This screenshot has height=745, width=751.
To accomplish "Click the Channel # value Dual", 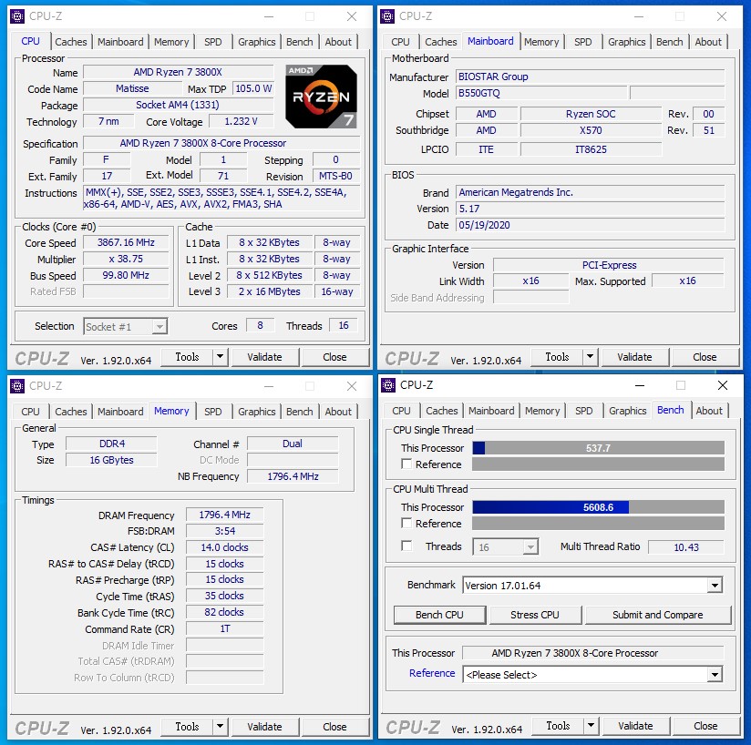I will click(293, 444).
